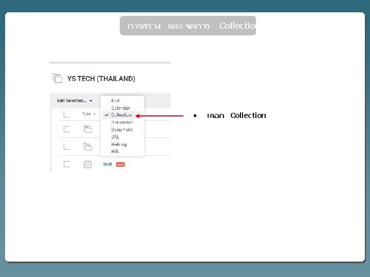This screenshot has height=277, width=370.
Task: Click the red New badge beside test
Action: click(x=121, y=165)
